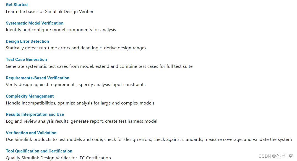The width and height of the screenshot is (297, 161).
Task: Click 'Identify and configure model components' description
Action: click(x=61, y=30)
